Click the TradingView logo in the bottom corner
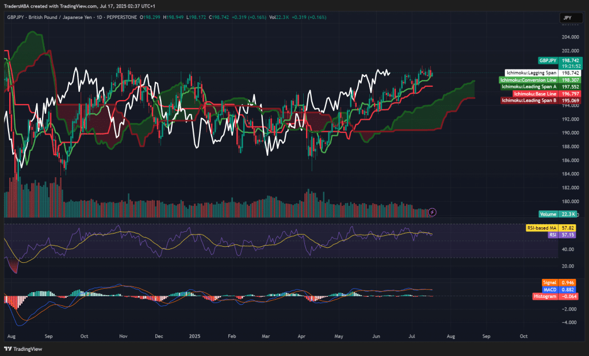This screenshot has width=589, height=356. [x=22, y=348]
